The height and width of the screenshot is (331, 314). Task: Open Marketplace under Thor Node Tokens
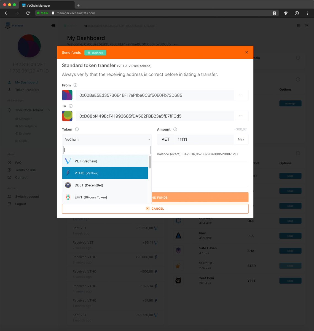(28, 126)
